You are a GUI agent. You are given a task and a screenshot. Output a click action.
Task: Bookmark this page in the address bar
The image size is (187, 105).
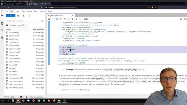coord(42,7)
